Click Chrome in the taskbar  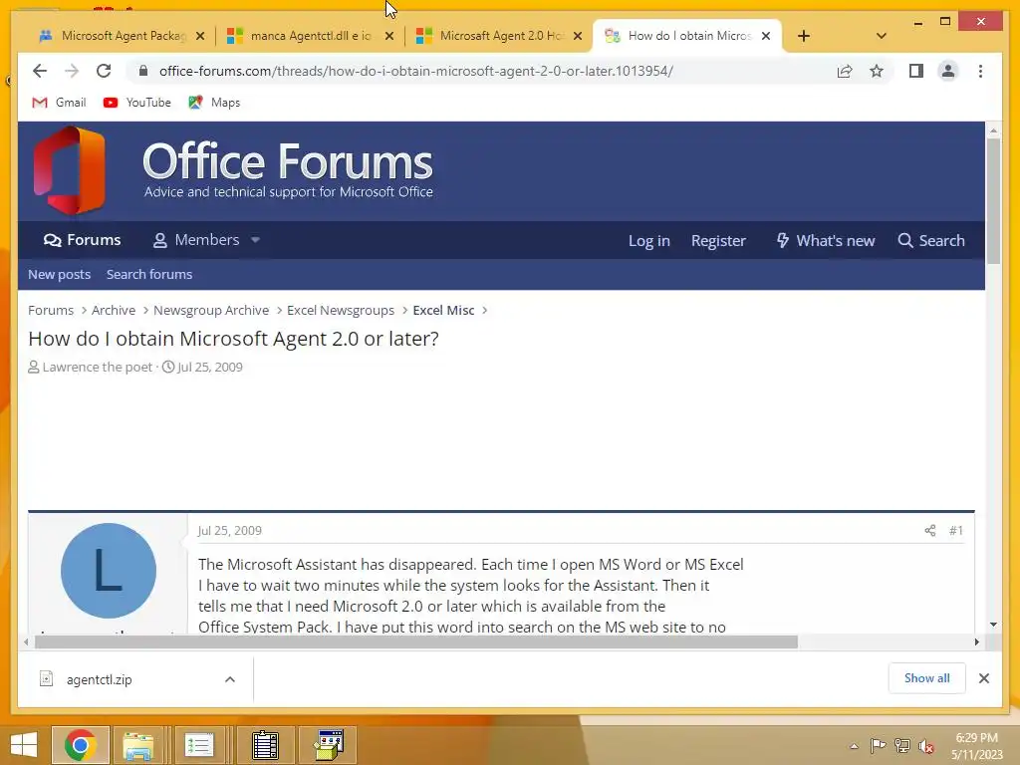tap(81, 745)
